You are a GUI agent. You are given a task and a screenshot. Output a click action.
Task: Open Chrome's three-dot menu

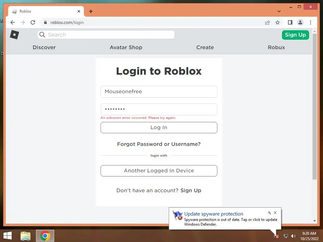click(x=310, y=22)
